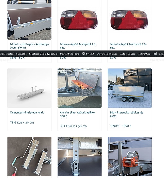Click Poista Bricks-data in admin bar
The image size is (164, 178).
pyautogui.click(x=70, y=54)
